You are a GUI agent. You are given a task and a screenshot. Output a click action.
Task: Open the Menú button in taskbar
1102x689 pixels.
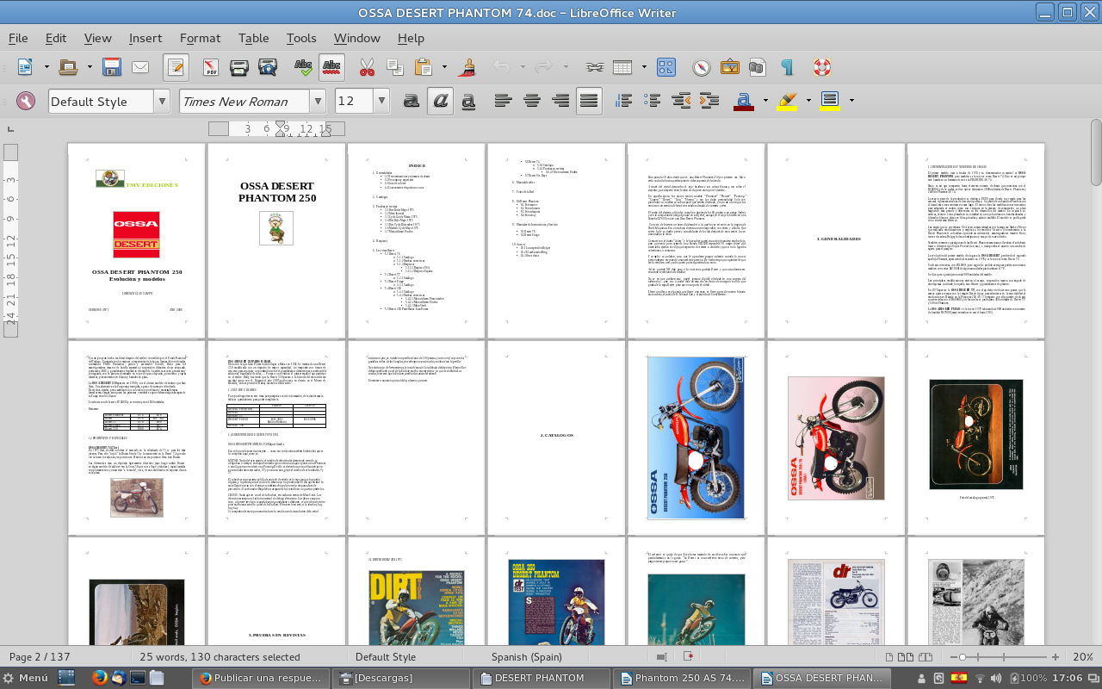[26, 678]
